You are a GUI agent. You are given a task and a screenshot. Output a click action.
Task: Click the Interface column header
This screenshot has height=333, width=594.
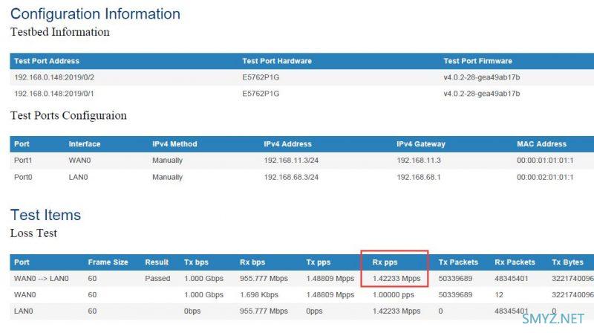tap(85, 144)
